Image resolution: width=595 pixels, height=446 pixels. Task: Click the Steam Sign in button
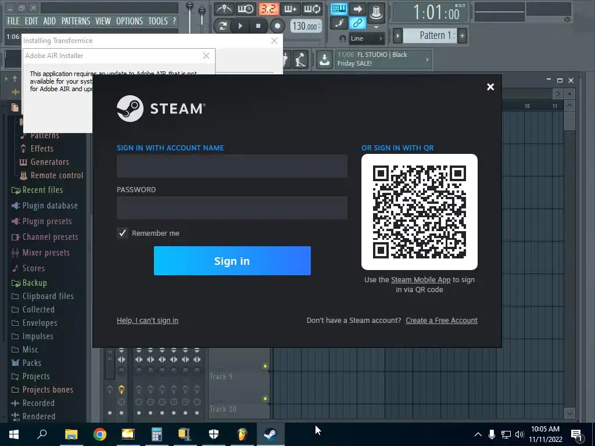(x=232, y=261)
